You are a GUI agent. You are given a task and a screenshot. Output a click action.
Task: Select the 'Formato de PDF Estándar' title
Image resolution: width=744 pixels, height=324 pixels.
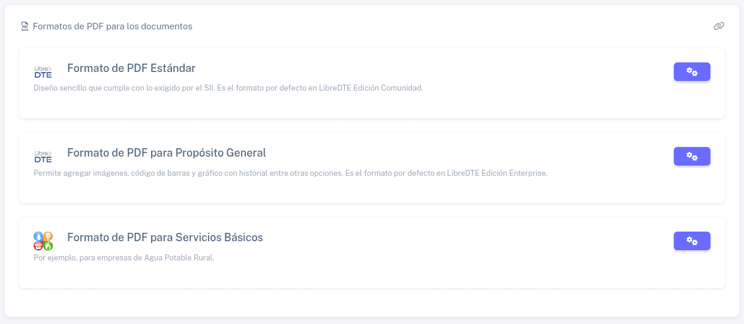(x=131, y=68)
